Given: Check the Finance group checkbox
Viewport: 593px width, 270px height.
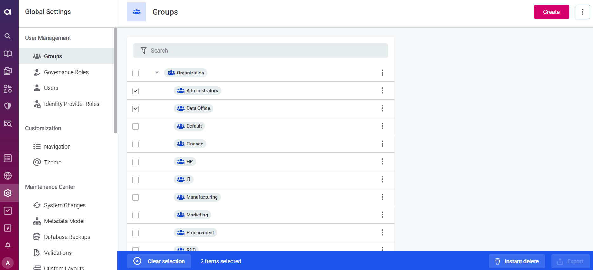Looking at the screenshot, I should pos(136,144).
